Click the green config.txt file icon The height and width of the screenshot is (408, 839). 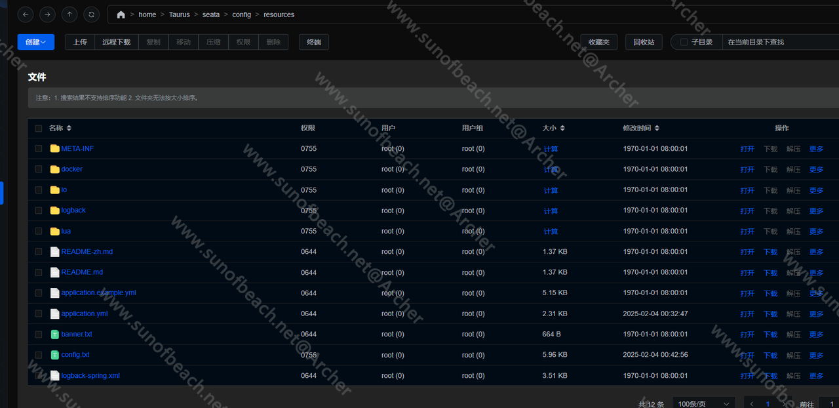[55, 355]
